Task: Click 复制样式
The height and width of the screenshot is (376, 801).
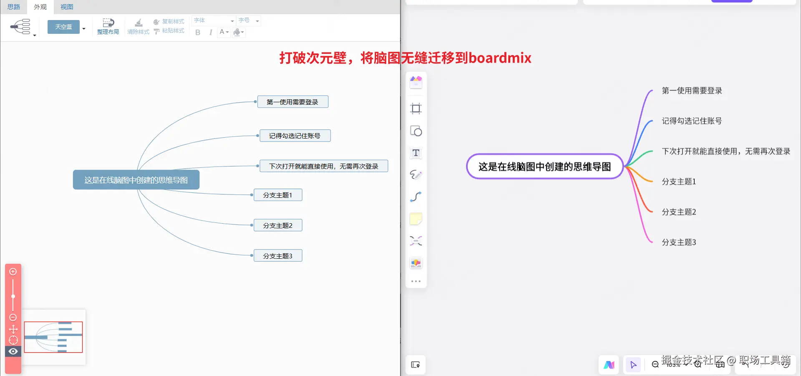Action: tap(169, 21)
